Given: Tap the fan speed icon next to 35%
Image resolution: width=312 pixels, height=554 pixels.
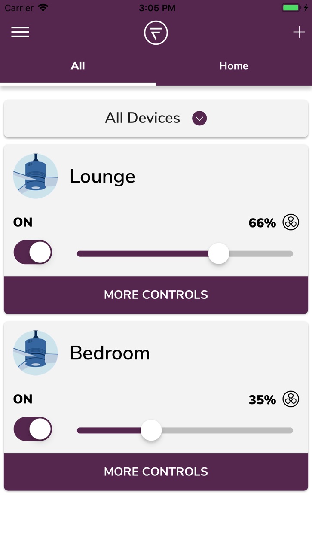Looking at the screenshot, I should coord(291,399).
